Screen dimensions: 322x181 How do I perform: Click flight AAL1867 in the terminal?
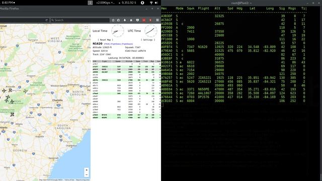pyautogui.click(x=204, y=93)
